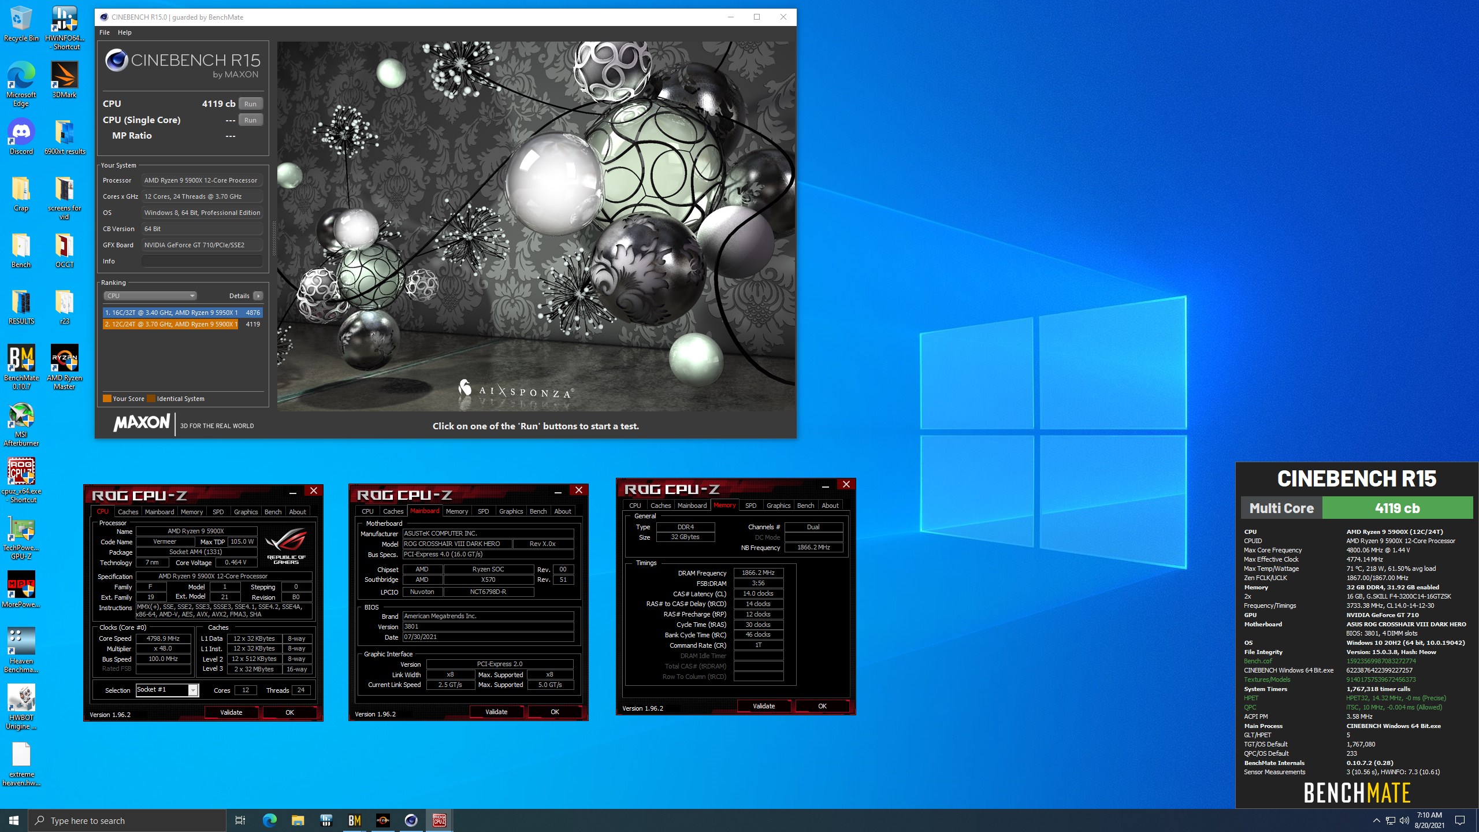
Task: Open Microsoft Edge desktop shortcut
Action: pos(21,84)
